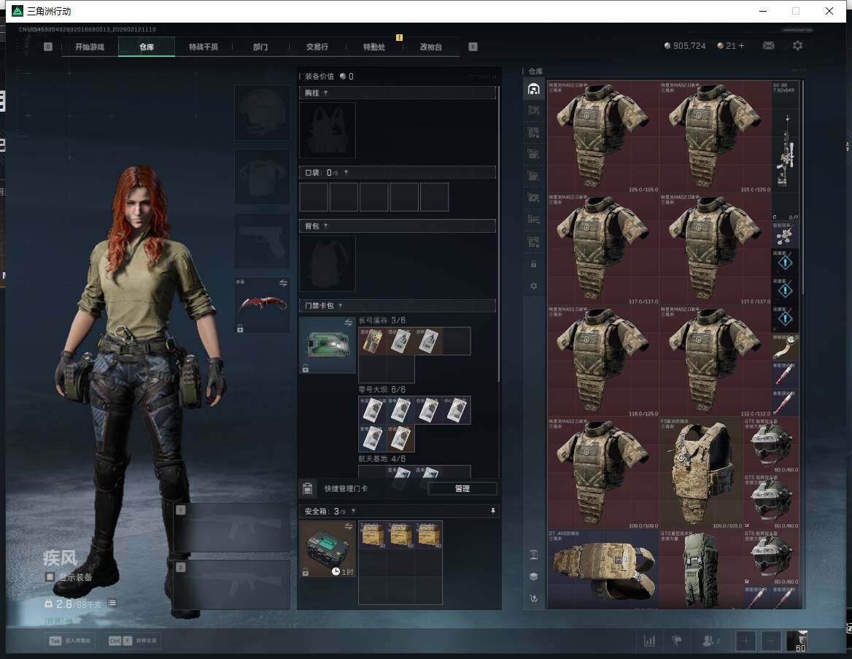
Task: Select the 仓库 tab
Action: pyautogui.click(x=147, y=47)
